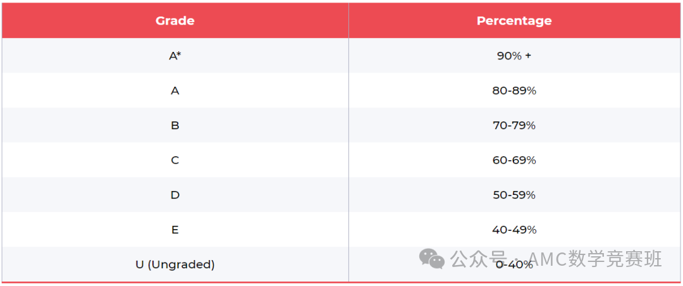The width and height of the screenshot is (683, 286).
Task: Select the U (Ungraded) cell
Action: point(175,264)
